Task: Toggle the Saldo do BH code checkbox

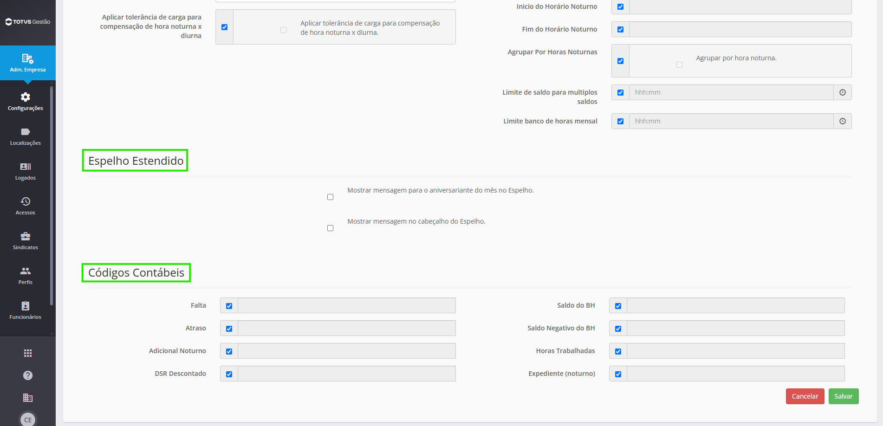Action: click(618, 306)
